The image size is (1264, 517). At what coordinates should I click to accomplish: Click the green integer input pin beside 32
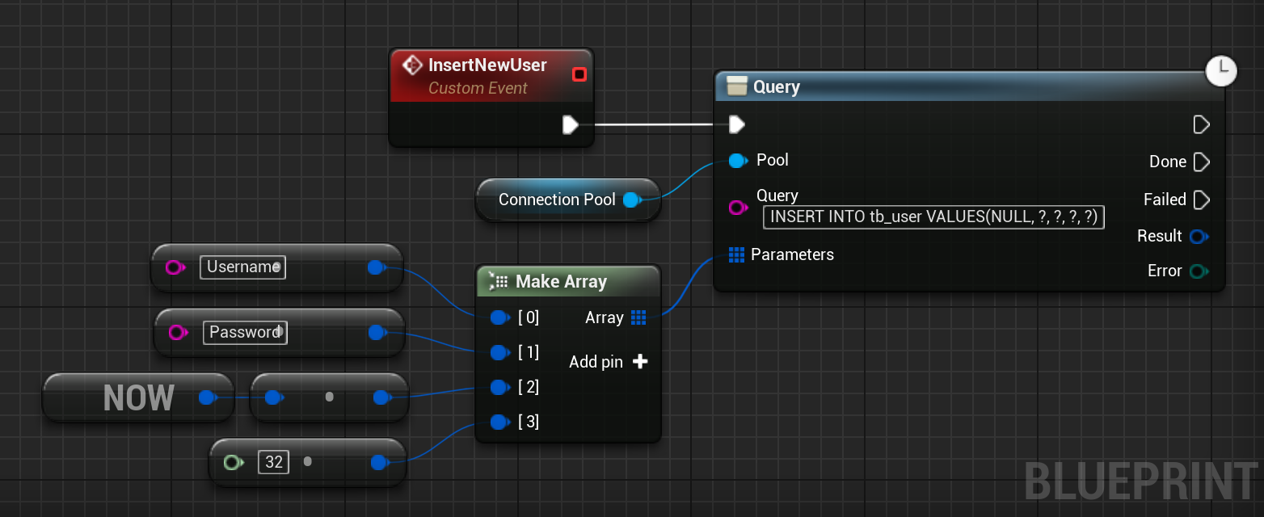[234, 462]
